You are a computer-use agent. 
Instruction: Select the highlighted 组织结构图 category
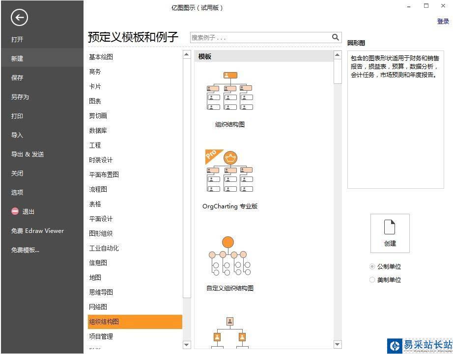click(x=135, y=322)
